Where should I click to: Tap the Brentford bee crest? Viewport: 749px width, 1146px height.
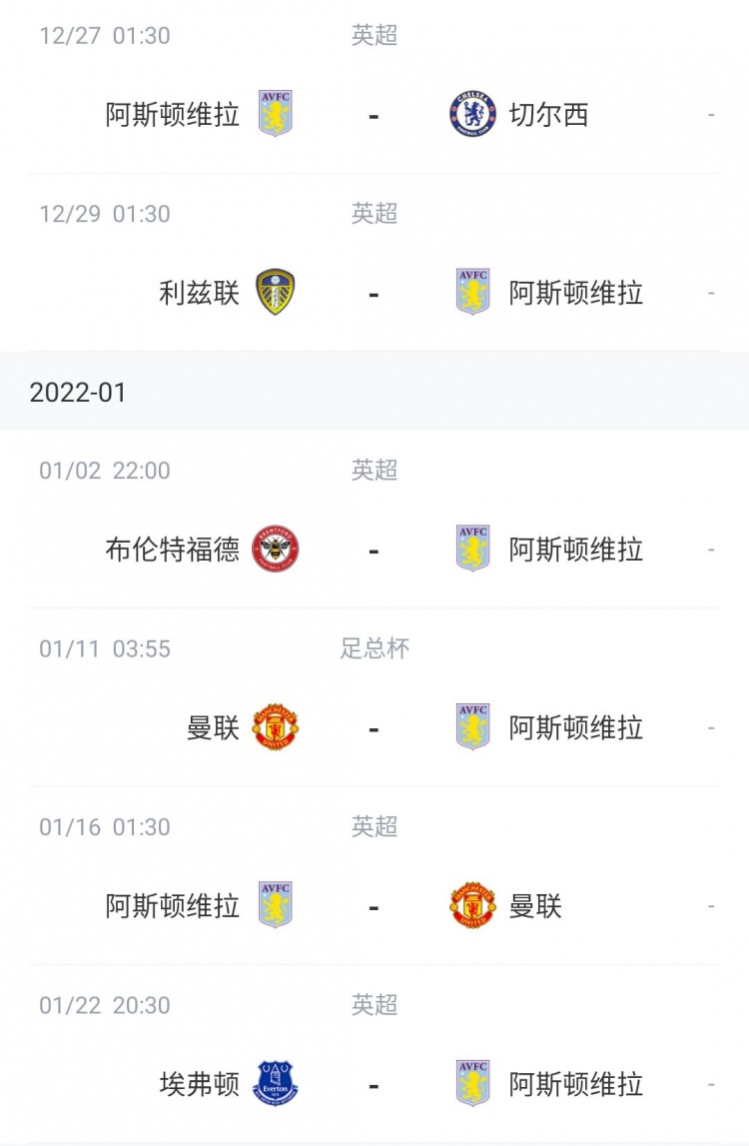pyautogui.click(x=276, y=549)
